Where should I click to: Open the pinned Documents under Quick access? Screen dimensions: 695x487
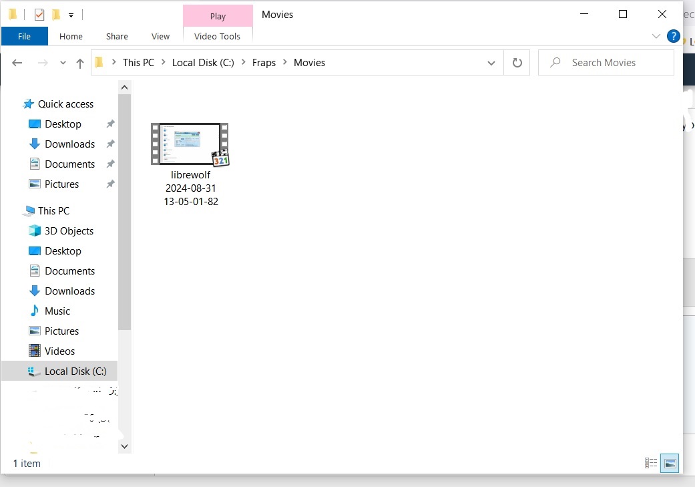(x=69, y=164)
